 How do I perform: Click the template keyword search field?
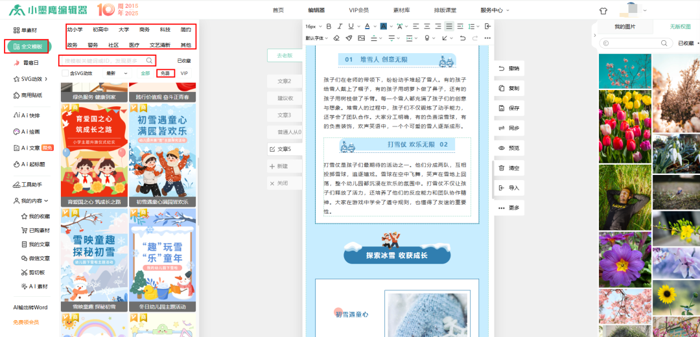pos(104,60)
